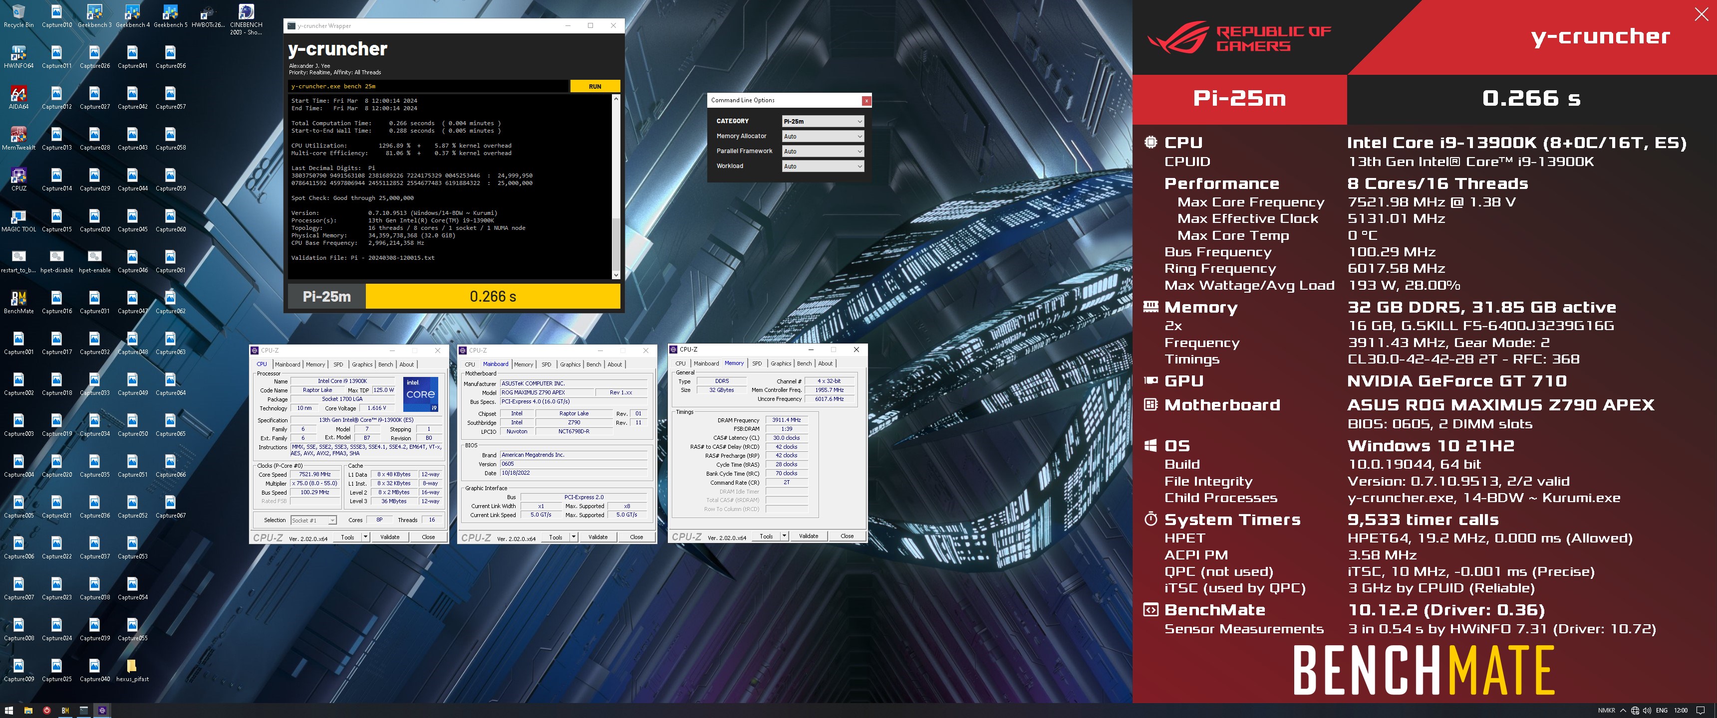Expand the Workload dropdown
Viewport: 1717px width, 718px height.
[x=823, y=166]
